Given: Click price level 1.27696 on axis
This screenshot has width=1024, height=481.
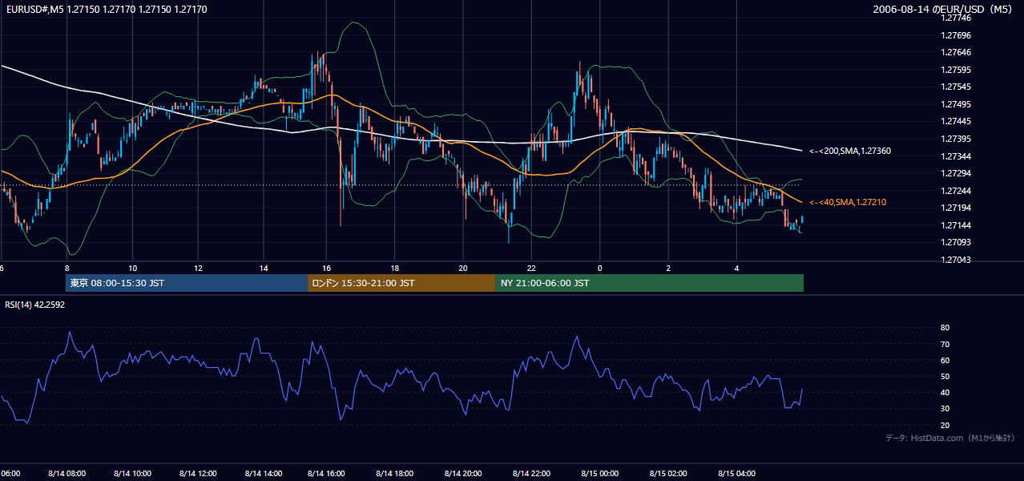Looking at the screenshot, I should click(x=956, y=35).
